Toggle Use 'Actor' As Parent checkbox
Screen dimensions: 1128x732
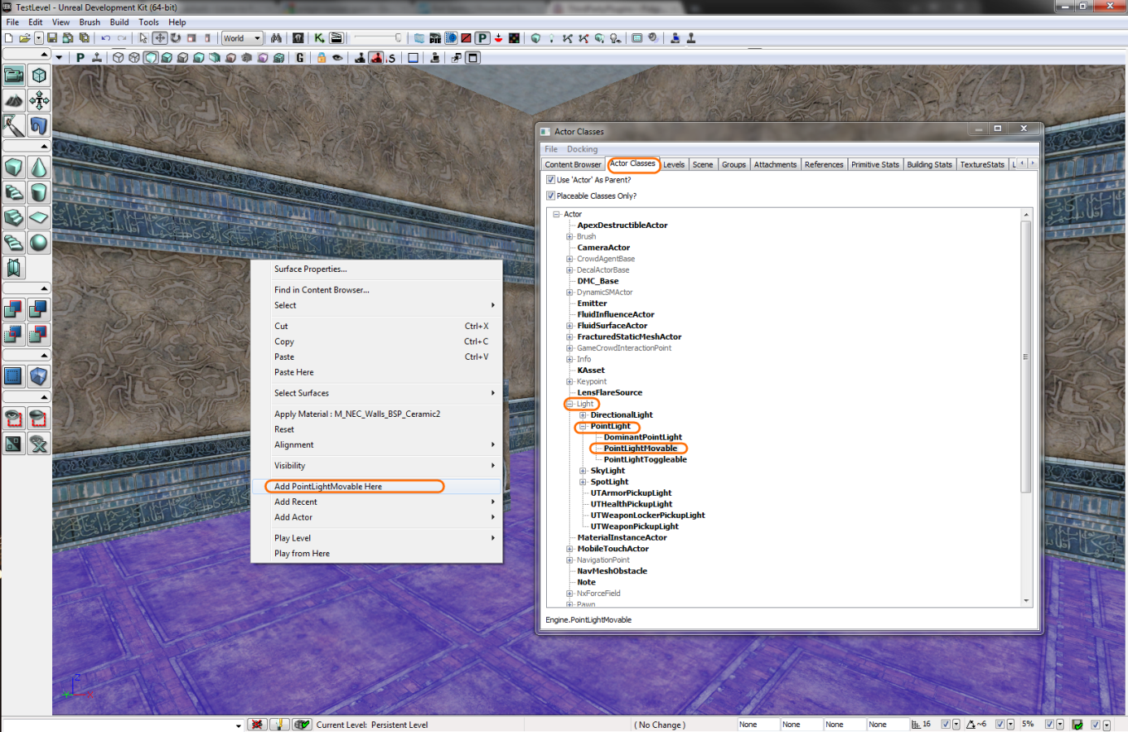click(551, 180)
